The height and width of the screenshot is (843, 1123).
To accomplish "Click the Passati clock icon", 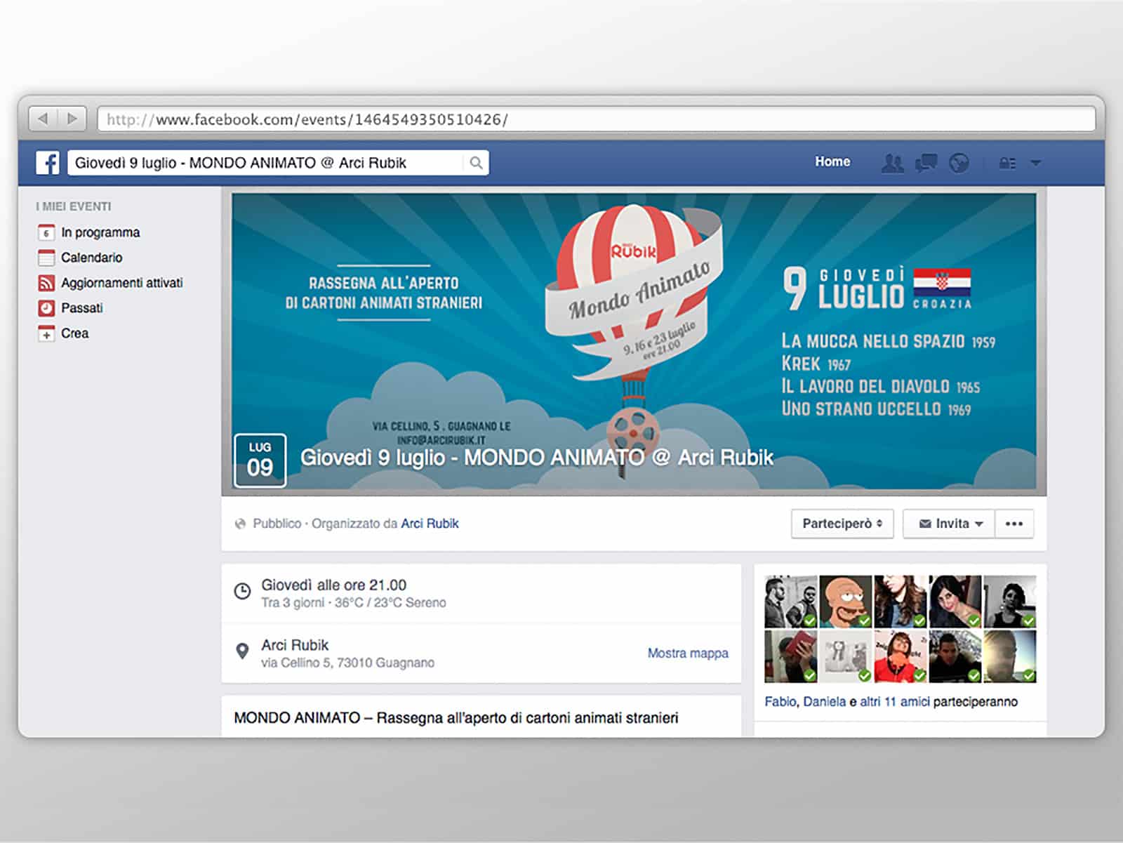I will 46,308.
